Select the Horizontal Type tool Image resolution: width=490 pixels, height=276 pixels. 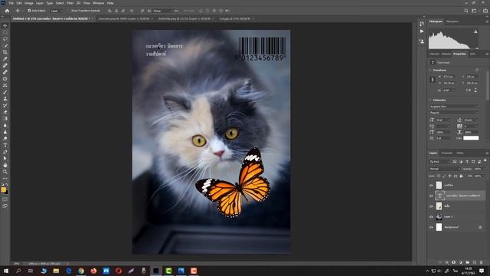[x=5, y=145]
